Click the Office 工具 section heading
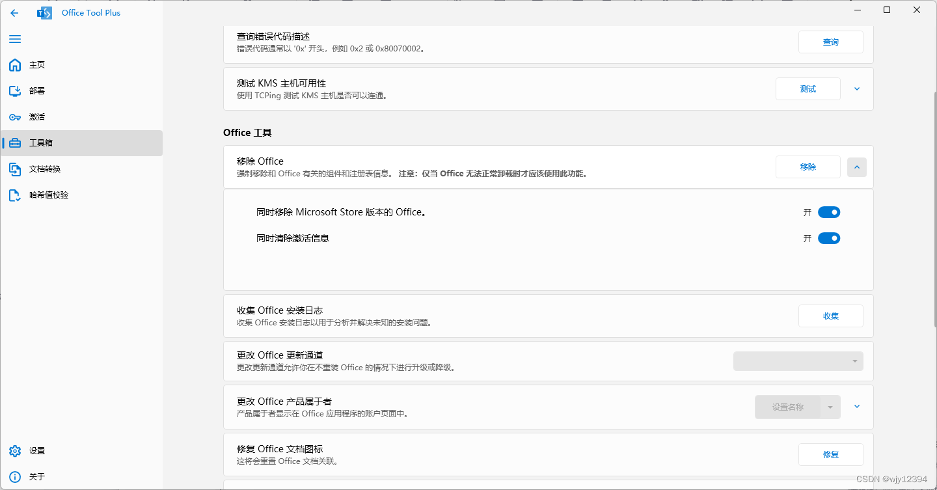937x490 pixels. tap(247, 133)
